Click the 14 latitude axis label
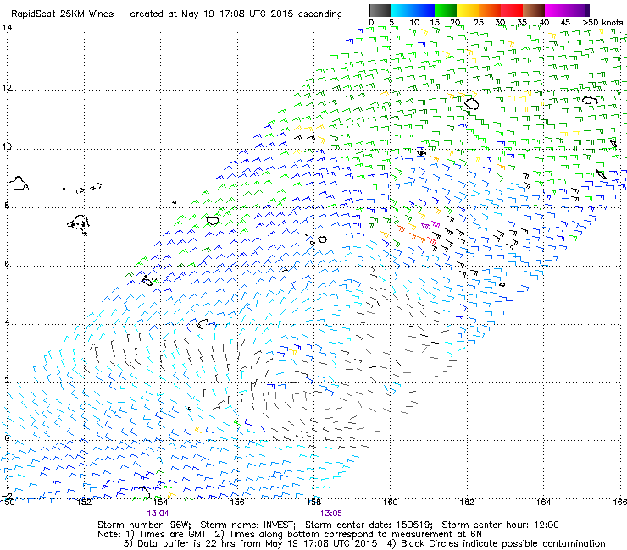The image size is (627, 550). [x=7, y=28]
